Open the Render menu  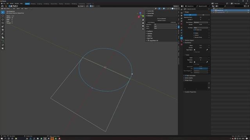pos(12,3)
